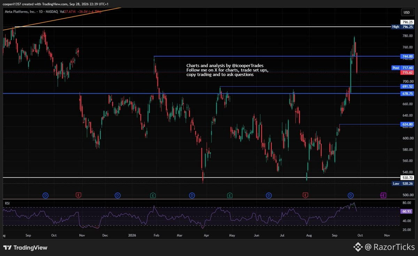The width and height of the screenshot is (418, 256).
Task: Click the dividend marker in mid-June
Action: point(269,195)
